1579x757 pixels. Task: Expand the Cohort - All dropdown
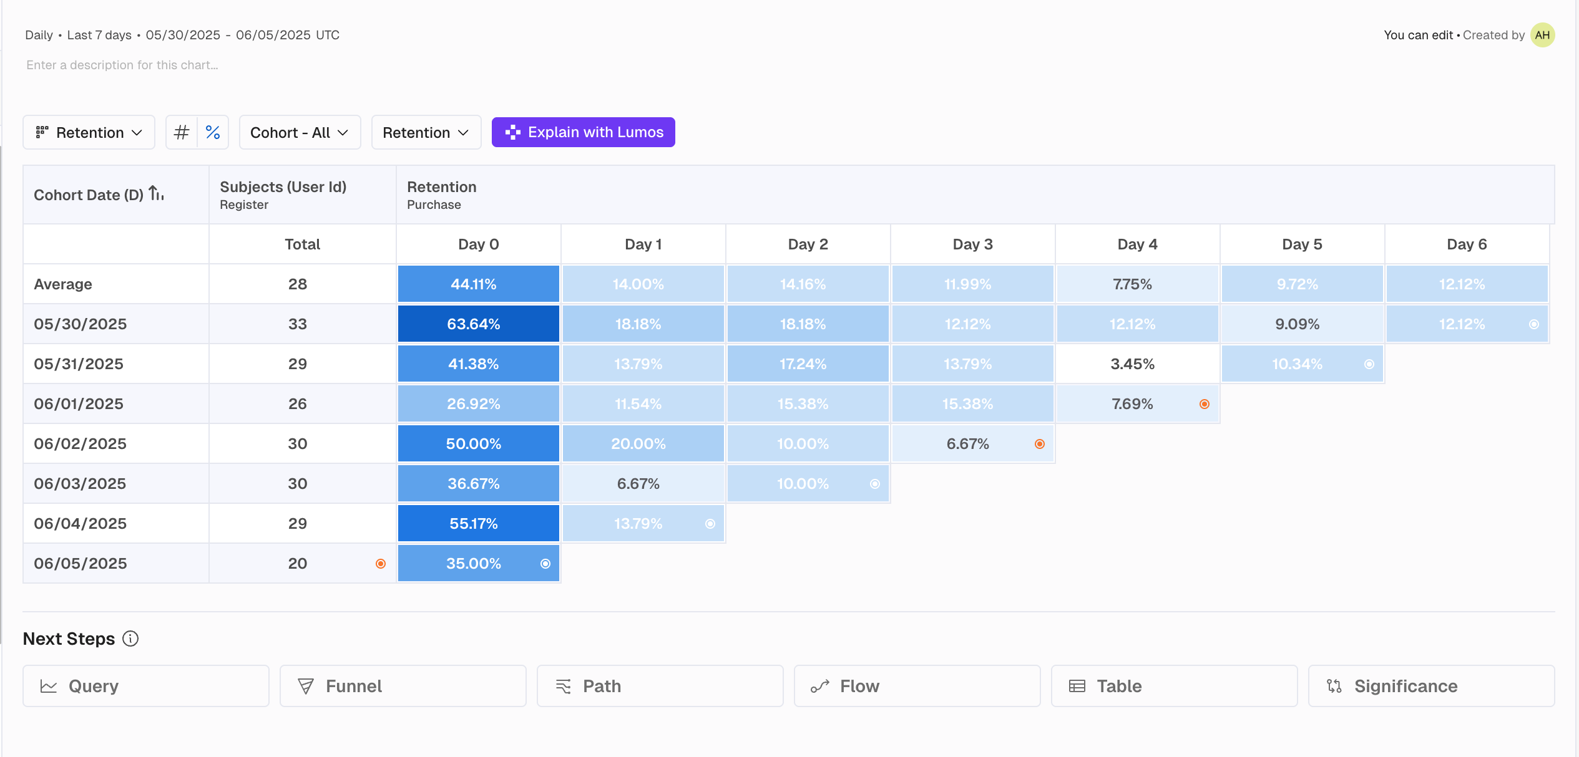[x=300, y=132]
